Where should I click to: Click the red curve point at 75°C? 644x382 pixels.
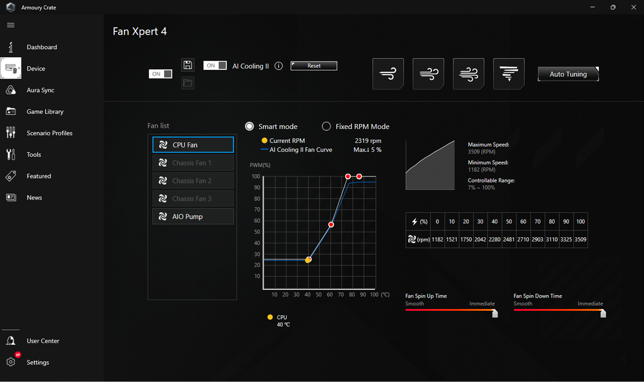tap(348, 176)
